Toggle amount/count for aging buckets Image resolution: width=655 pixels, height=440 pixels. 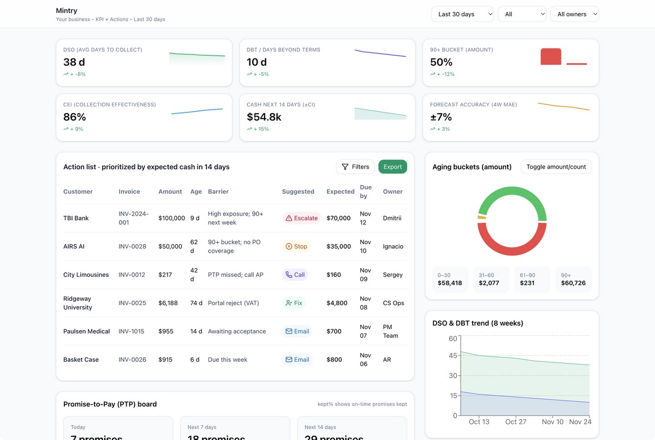click(x=556, y=167)
